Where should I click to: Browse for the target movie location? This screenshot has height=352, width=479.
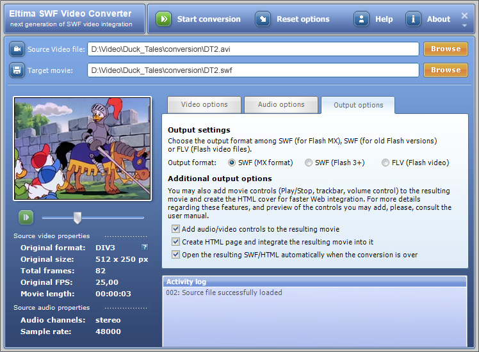point(446,70)
